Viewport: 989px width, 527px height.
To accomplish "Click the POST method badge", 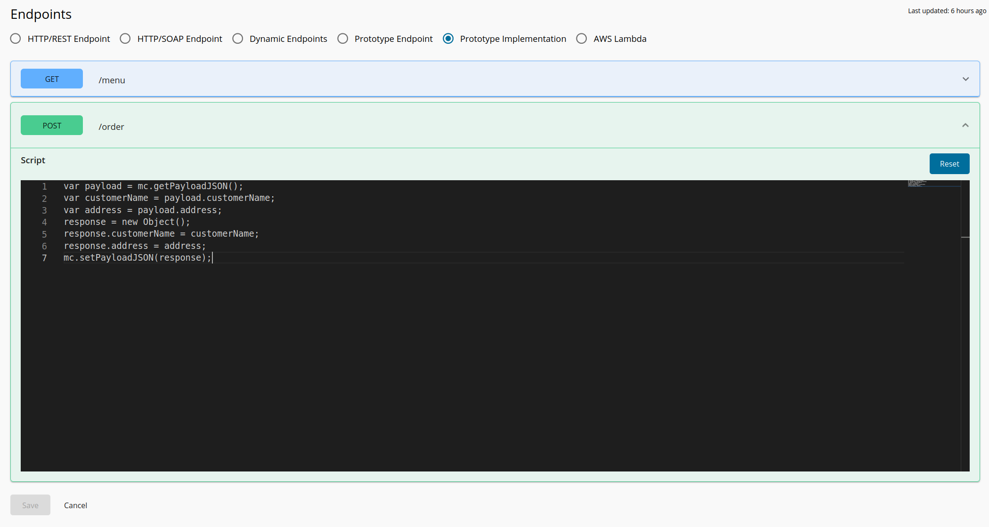I will pos(52,125).
